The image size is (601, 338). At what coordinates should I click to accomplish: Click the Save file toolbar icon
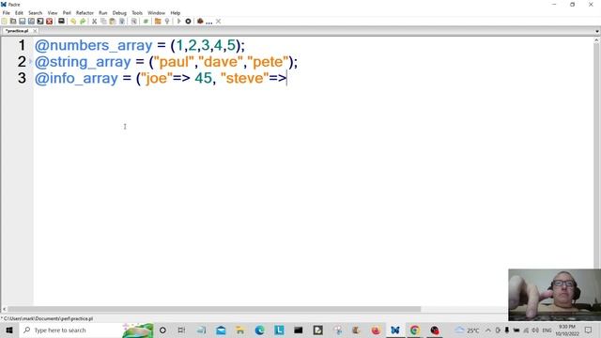(23, 22)
